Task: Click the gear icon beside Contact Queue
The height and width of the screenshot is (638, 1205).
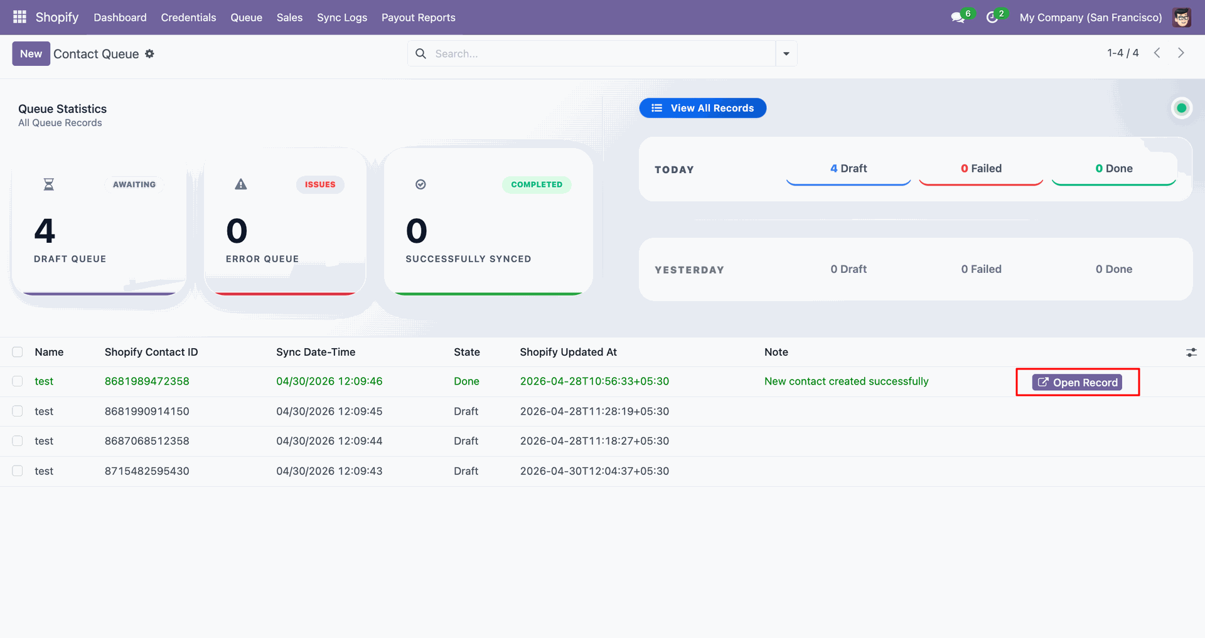Action: (x=149, y=54)
